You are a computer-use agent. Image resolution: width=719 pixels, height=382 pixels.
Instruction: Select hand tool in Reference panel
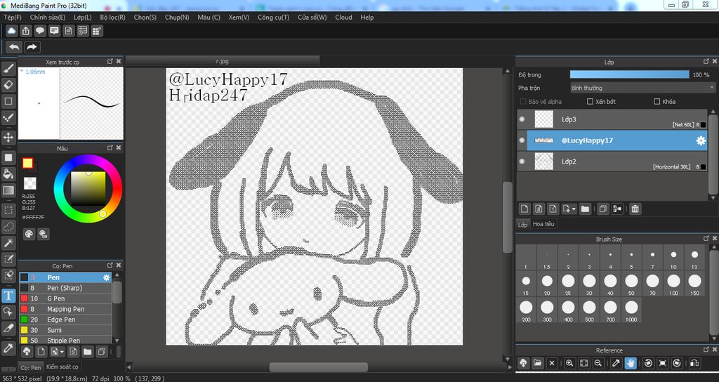[x=631, y=363]
